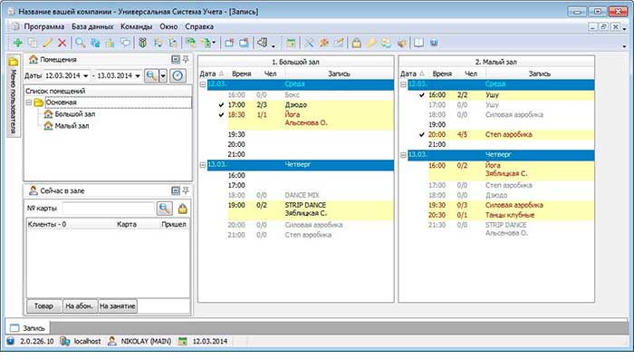Click the checkmark on 17:00 Дзюдо row
634x359 pixels.
tap(221, 105)
